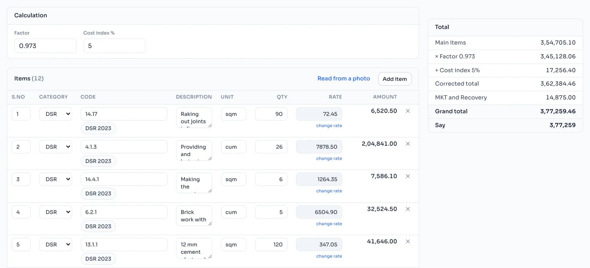Open category dropdown for item 1
Viewport: 590px width, 268px height.
[x=56, y=114]
